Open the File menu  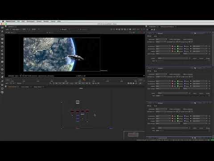18,21
